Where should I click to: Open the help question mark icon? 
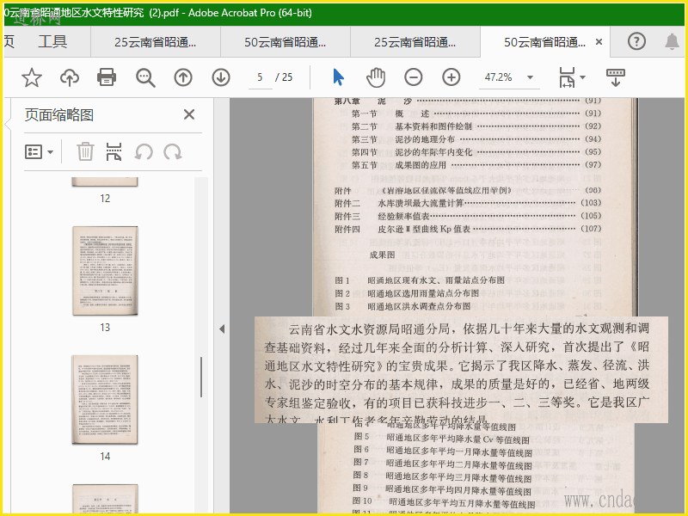click(x=636, y=41)
